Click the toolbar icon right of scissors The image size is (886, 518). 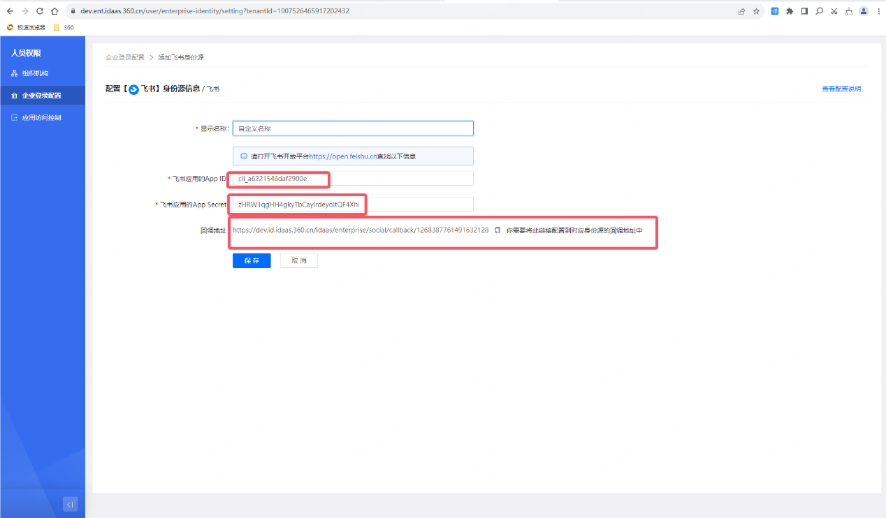tap(848, 11)
